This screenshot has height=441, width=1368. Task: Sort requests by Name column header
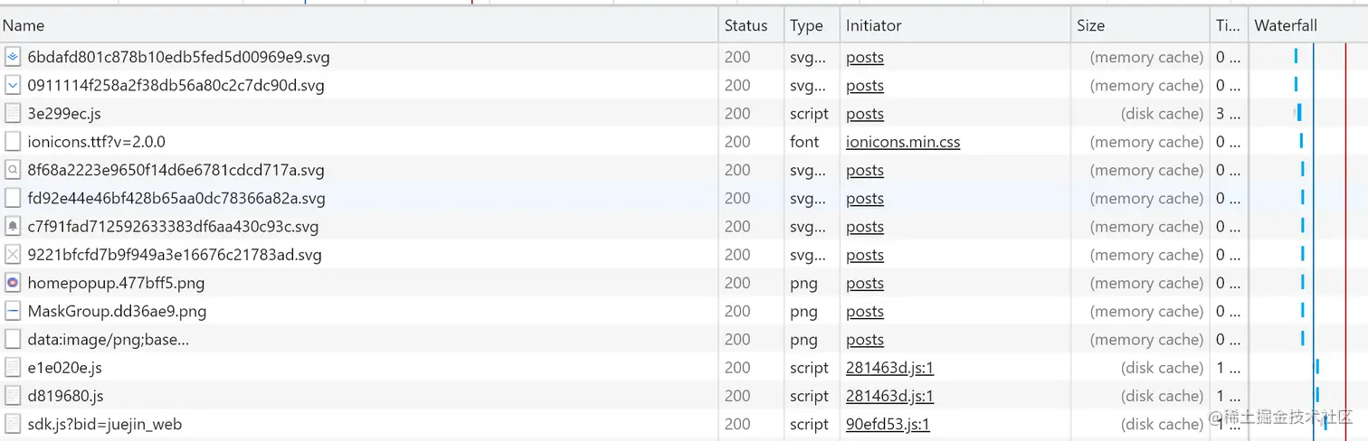point(24,25)
